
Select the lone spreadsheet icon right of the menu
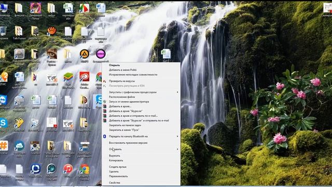click(x=166, y=54)
